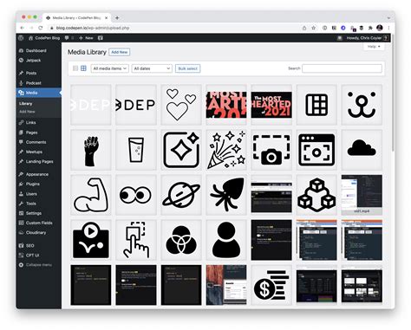The image size is (411, 330).
Task: Bookmark page with star icon
Action: [314, 28]
